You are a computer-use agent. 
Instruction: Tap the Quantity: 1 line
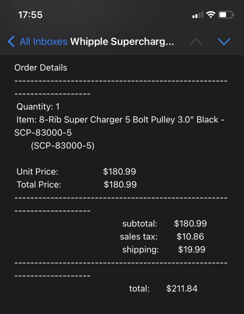tap(38, 107)
